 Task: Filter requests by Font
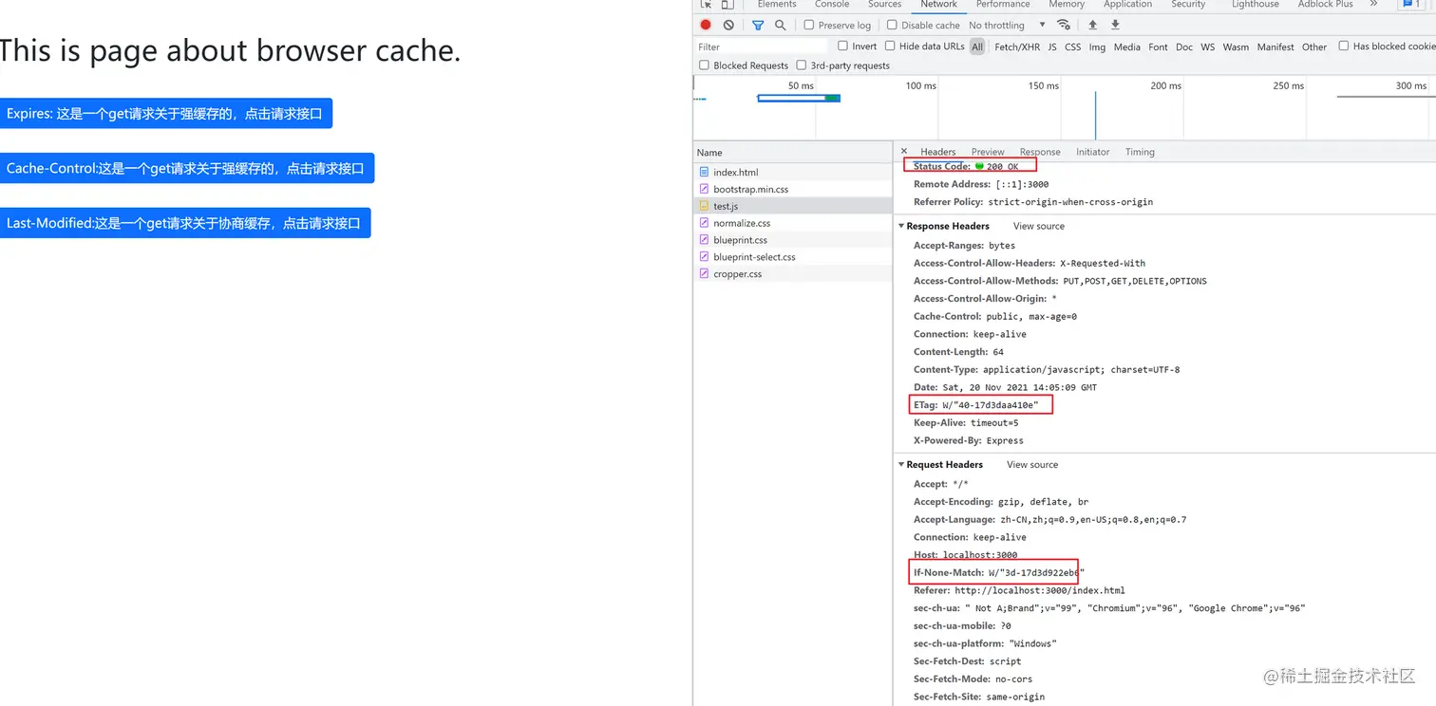[1158, 46]
